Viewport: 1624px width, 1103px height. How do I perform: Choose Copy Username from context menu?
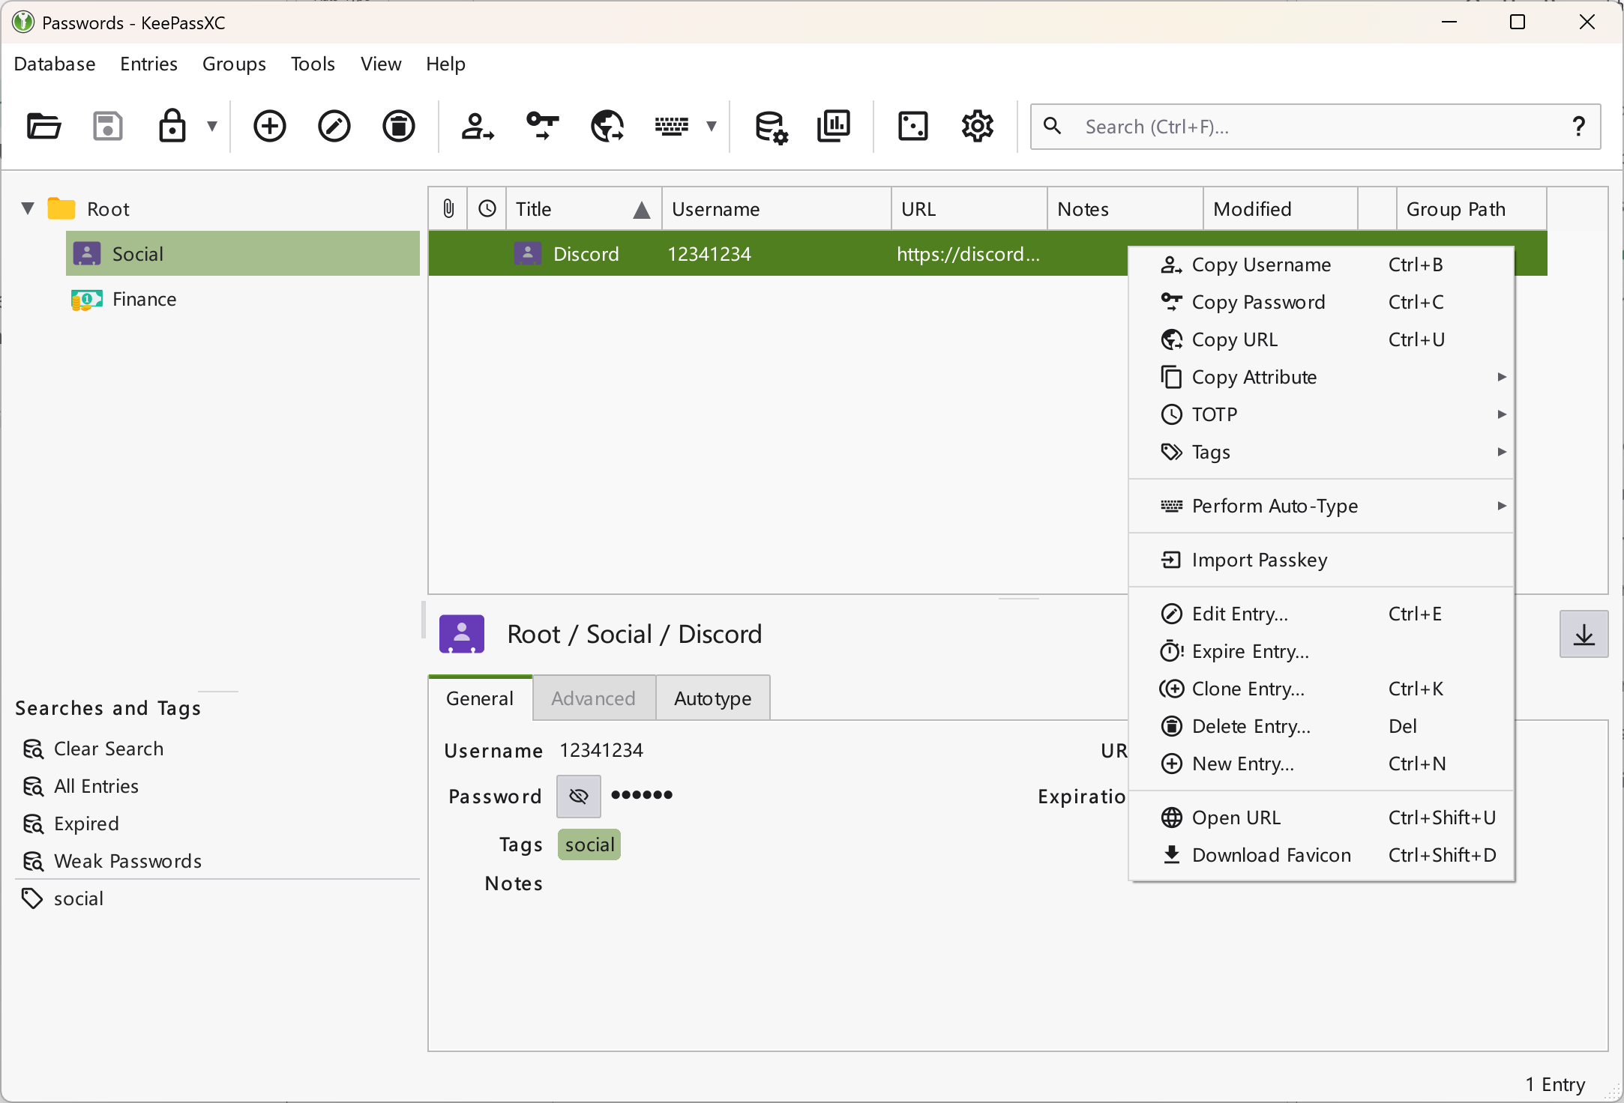click(1321, 265)
